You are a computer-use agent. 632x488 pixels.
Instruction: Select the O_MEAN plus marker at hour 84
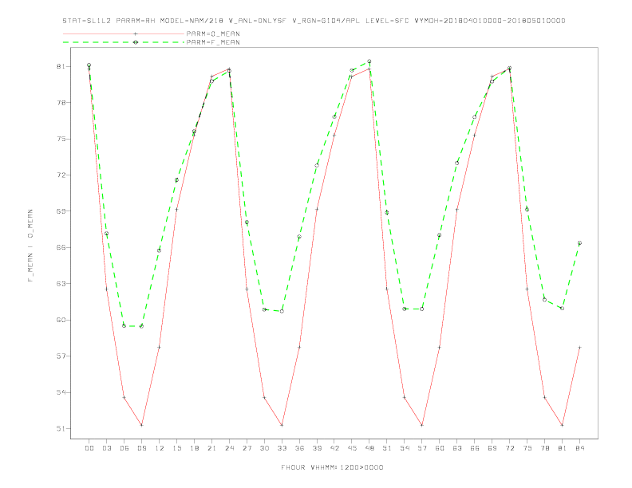pyautogui.click(x=579, y=347)
